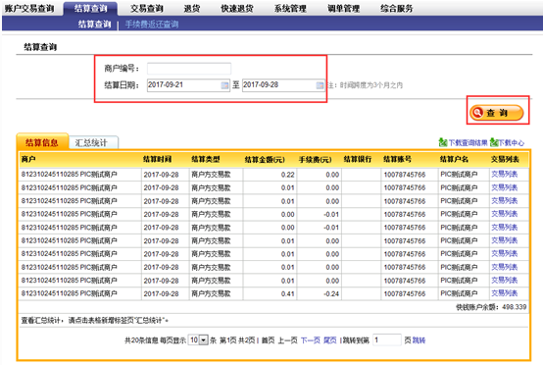
Task: Open the end date calendar picker icon
Action: 320,85
